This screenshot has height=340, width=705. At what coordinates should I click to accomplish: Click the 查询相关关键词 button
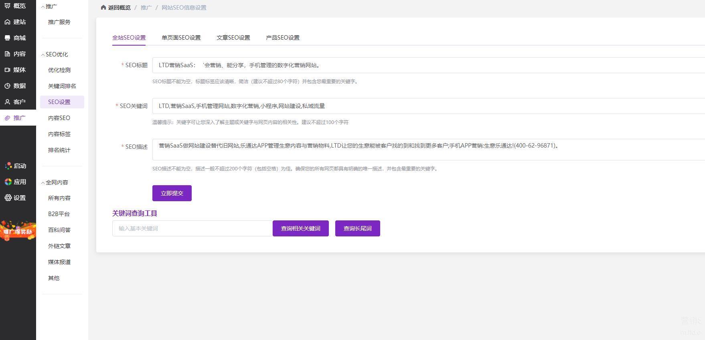[300, 228]
